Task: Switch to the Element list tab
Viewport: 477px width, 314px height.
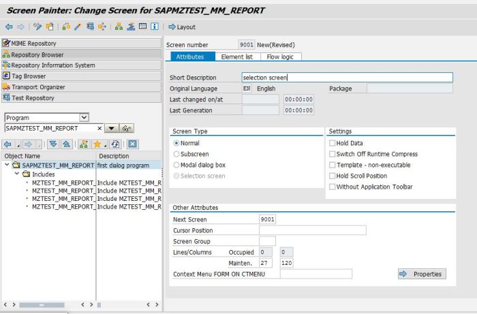Action: point(238,57)
